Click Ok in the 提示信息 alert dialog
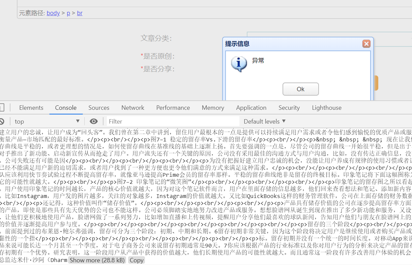The width and height of the screenshot is (412, 265). [x=300, y=89]
